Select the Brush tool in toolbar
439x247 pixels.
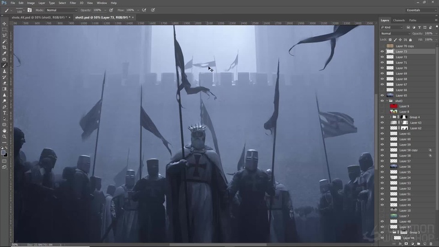click(x=4, y=65)
